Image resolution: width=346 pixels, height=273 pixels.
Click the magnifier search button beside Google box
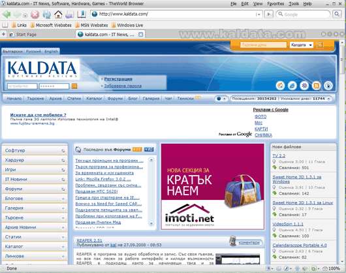pos(337,14)
